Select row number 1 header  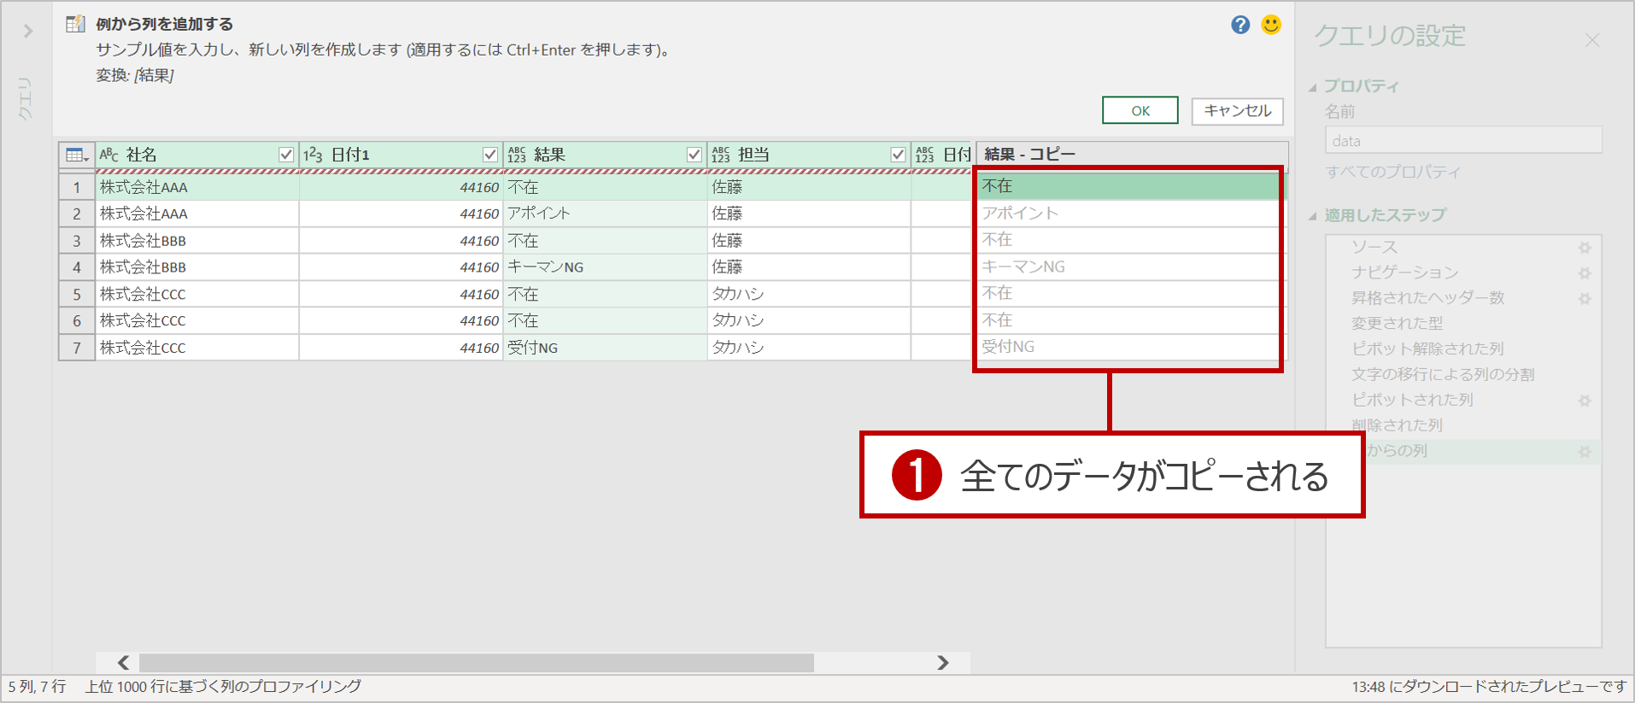77,187
